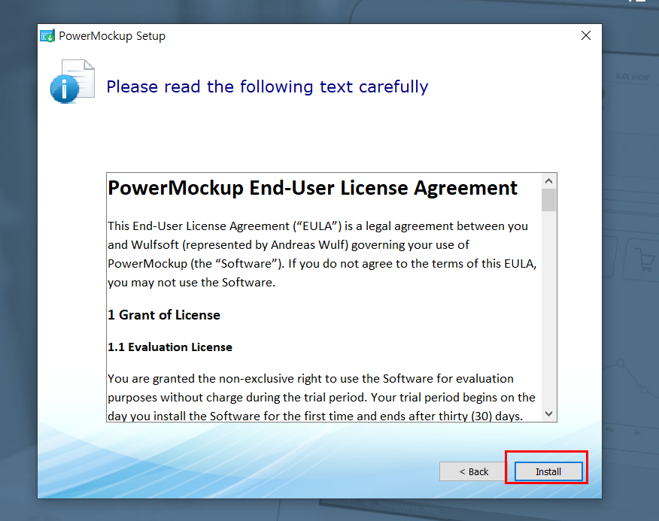Click the blue info document icon
659x521 pixels.
pyautogui.click(x=72, y=81)
